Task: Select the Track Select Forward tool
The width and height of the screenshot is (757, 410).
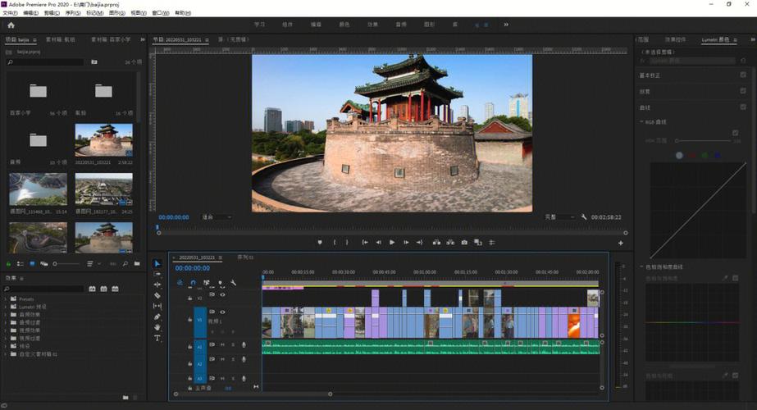Action: [157, 274]
